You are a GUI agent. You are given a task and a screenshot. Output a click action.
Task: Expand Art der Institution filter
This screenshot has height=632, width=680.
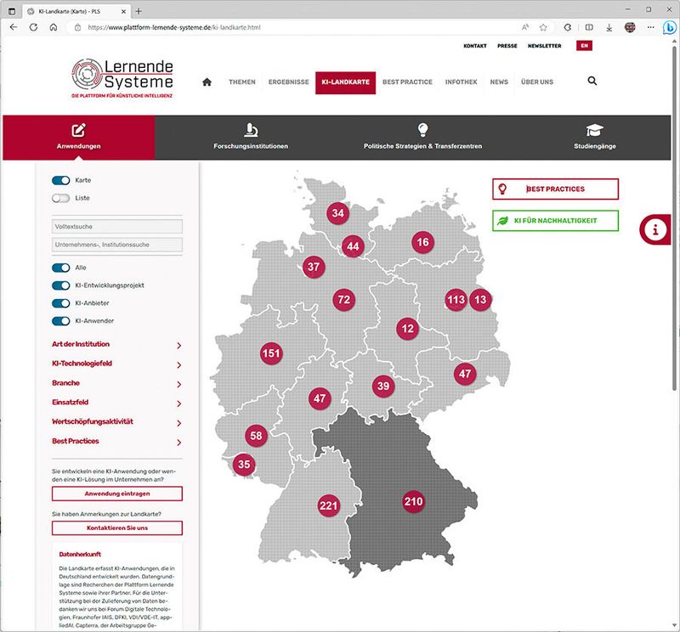point(116,345)
